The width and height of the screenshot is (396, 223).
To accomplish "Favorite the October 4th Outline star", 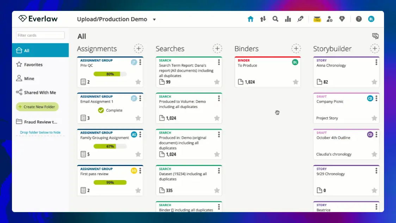I will 374,154.
